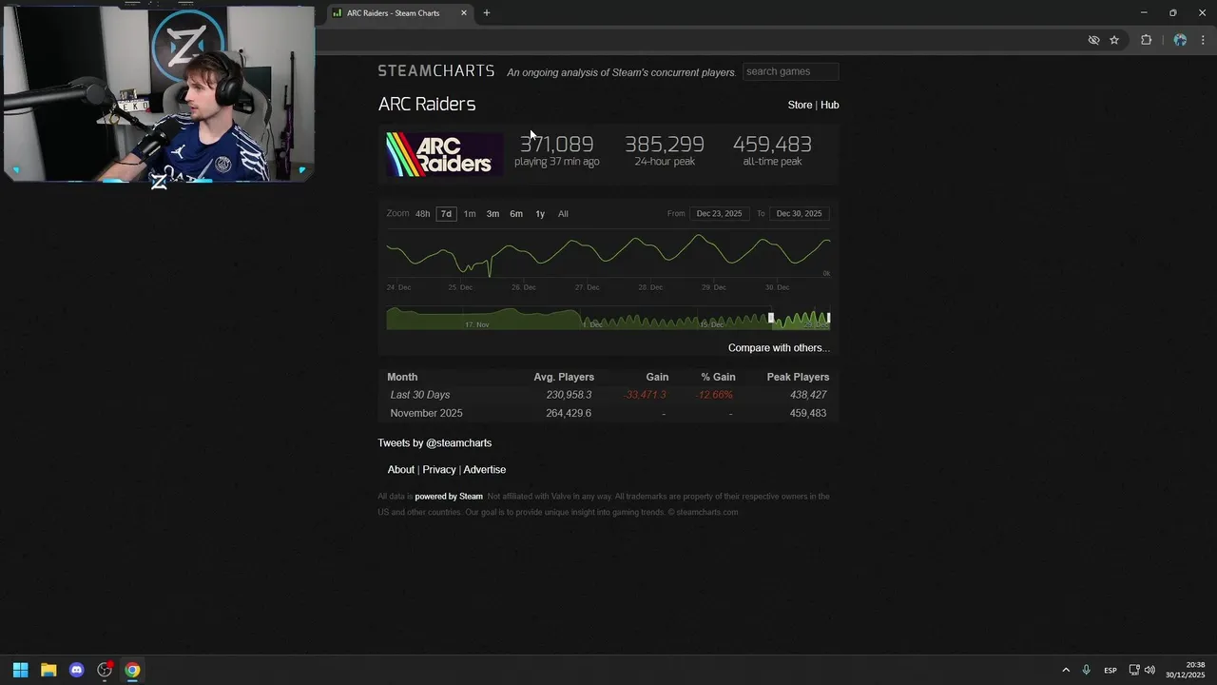Image resolution: width=1217 pixels, height=685 pixels.
Task: Select the ARC Raiders Steam Charts tab
Action: (393, 13)
